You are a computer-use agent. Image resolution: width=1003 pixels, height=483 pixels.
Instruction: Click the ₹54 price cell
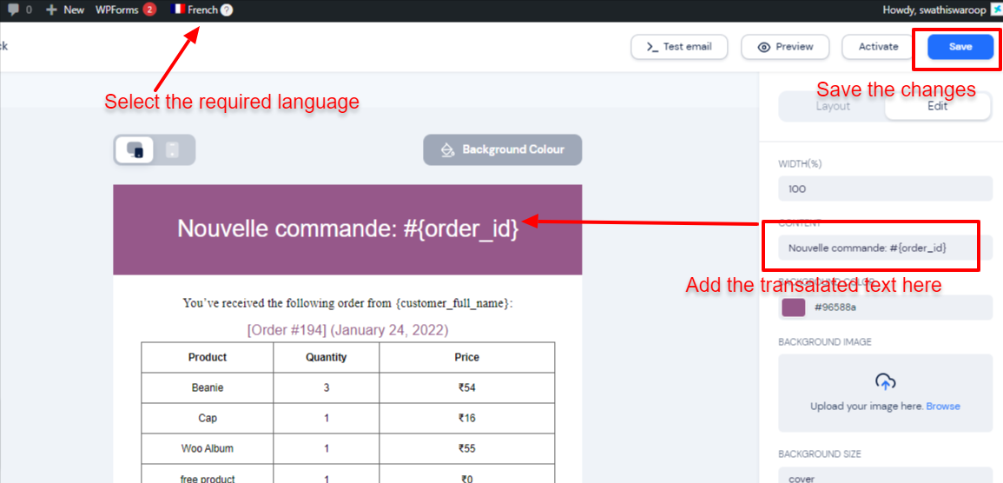467,387
